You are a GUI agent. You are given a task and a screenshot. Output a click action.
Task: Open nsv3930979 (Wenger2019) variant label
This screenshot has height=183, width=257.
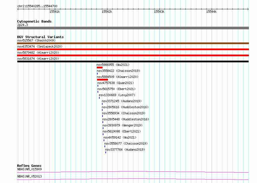tap(122, 125)
